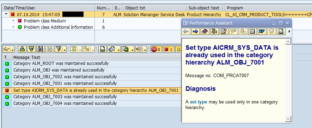The width and height of the screenshot is (312, 128).
Task: Follow the 'set type' hyperlink
Action: pos(198,102)
